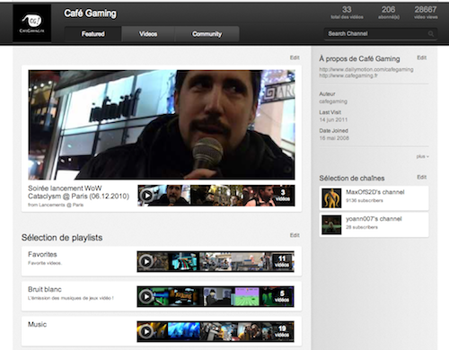Open the Bruit blanc playlist title
The height and width of the screenshot is (350, 449).
coord(45,289)
